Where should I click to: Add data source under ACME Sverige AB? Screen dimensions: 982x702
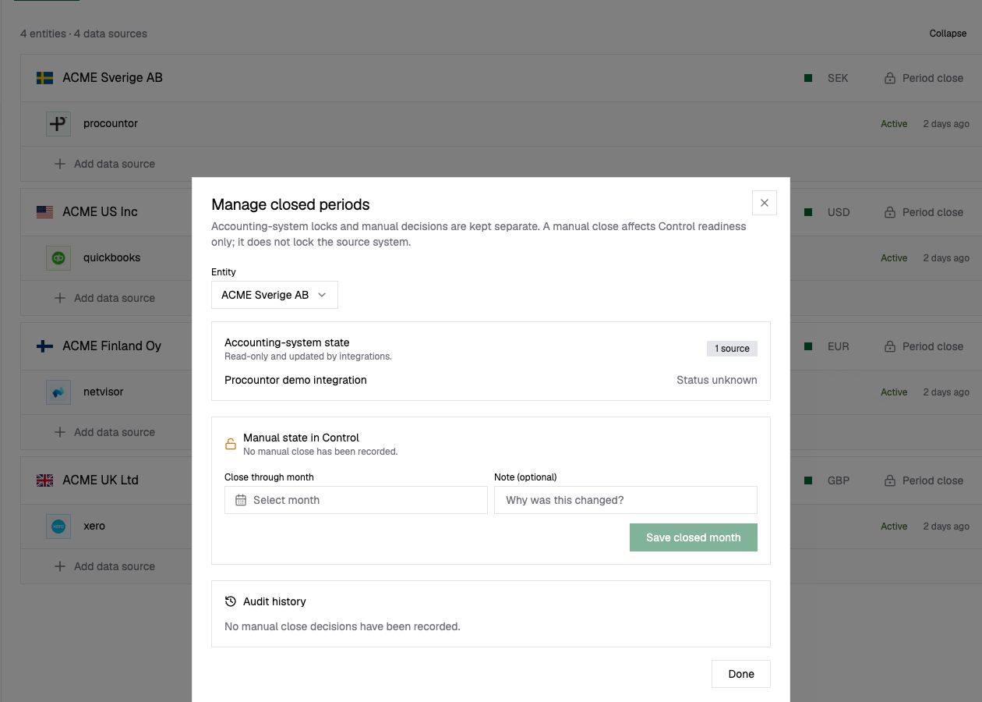[104, 164]
